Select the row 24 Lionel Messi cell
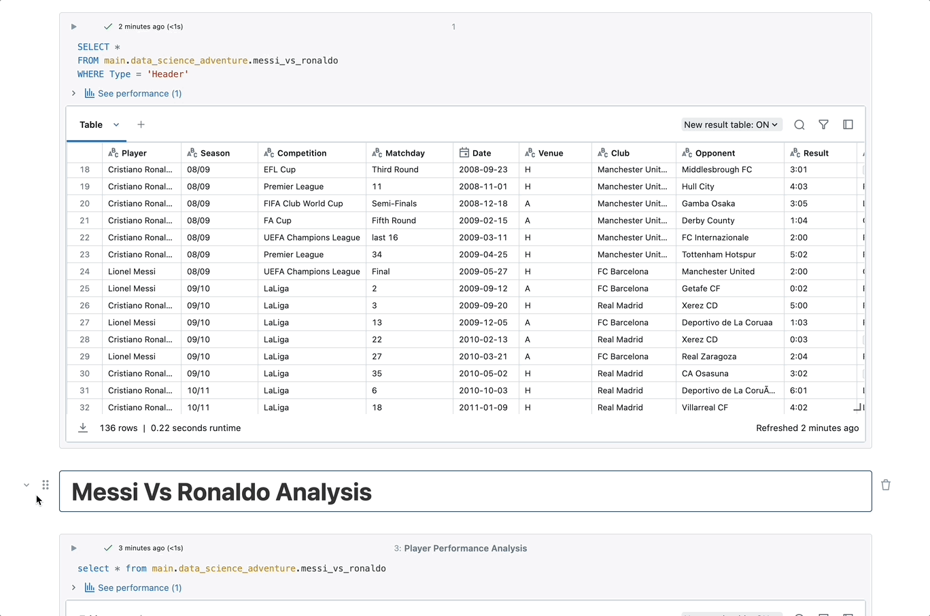The height and width of the screenshot is (616, 930). click(132, 271)
